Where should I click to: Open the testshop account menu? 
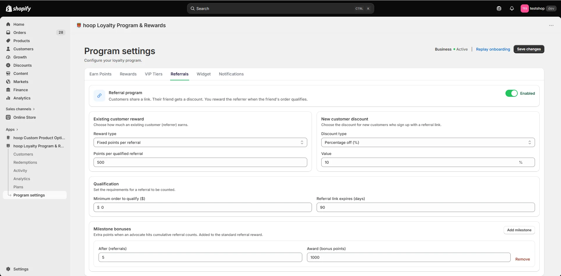538,8
